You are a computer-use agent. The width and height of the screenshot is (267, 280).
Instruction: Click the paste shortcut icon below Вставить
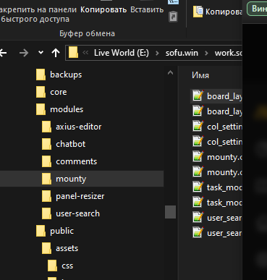coord(173,17)
